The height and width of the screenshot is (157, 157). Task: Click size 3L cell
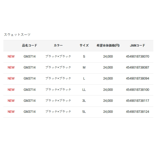[x=84, y=101]
